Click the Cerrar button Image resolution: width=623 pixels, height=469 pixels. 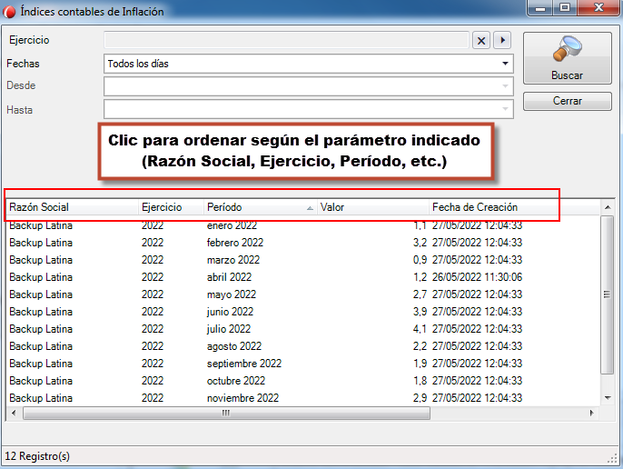click(x=567, y=101)
